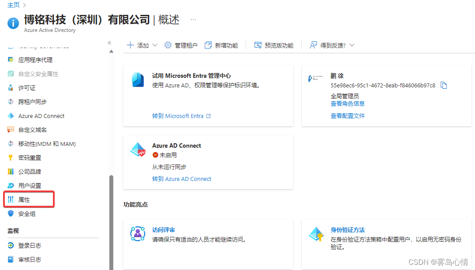Select the text 未启用
This screenshot has height=270, width=475.
click(168, 155)
